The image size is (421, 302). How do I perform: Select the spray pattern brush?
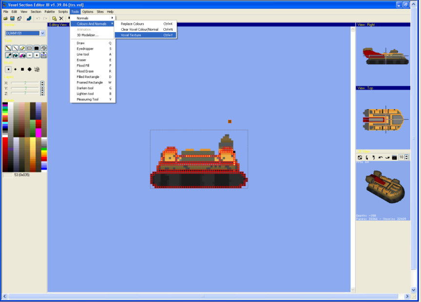pos(37,69)
